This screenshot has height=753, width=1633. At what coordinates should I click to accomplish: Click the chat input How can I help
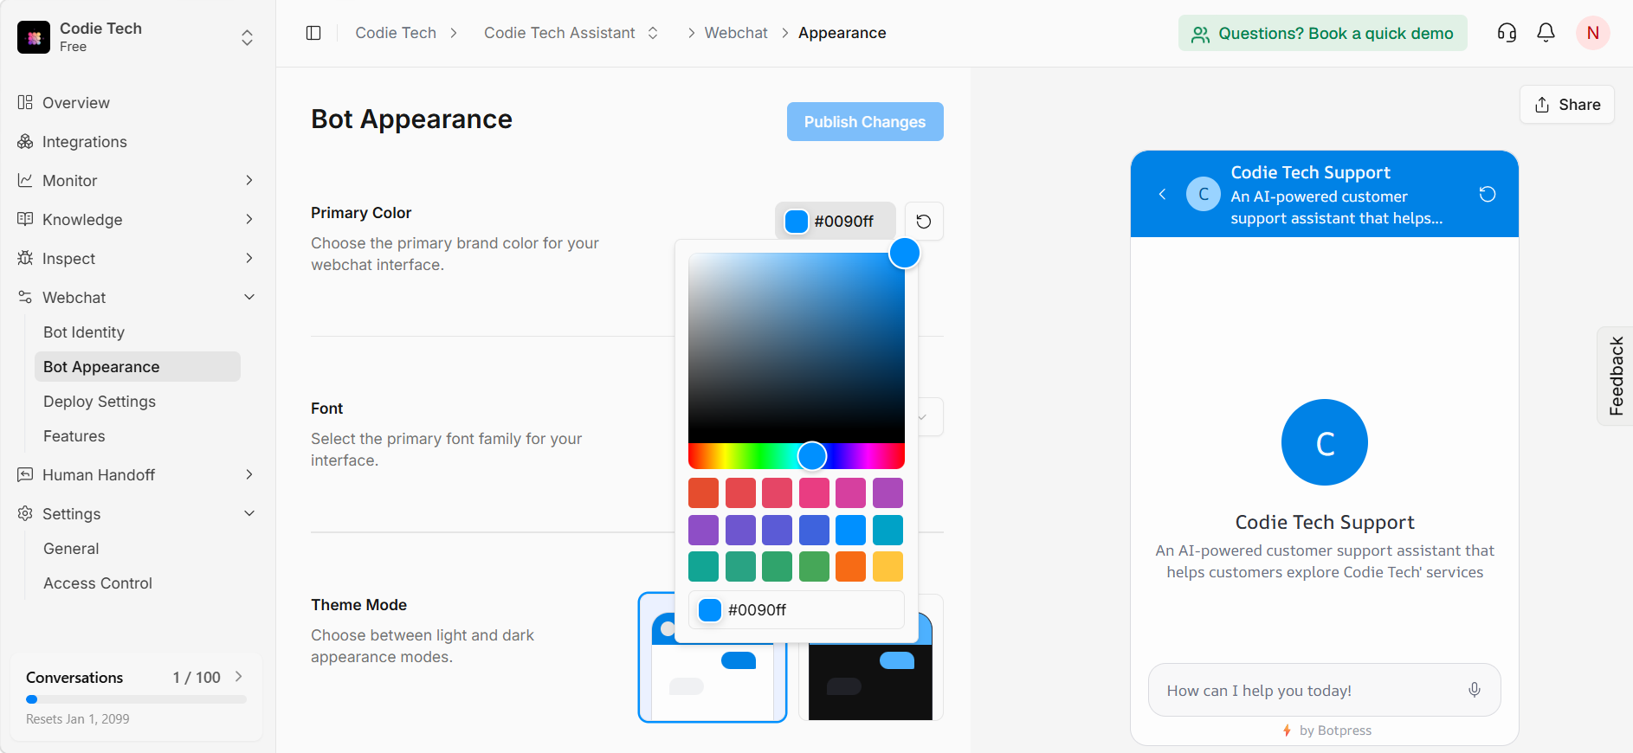[1325, 690]
